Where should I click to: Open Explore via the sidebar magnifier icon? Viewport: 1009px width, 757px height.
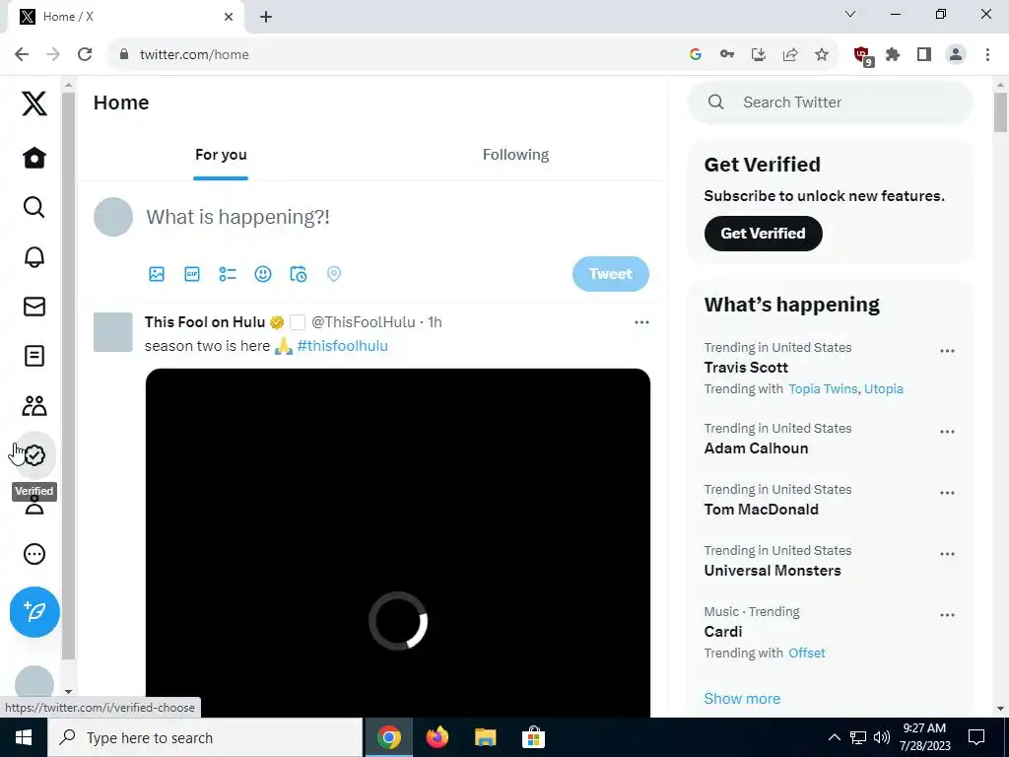34,207
